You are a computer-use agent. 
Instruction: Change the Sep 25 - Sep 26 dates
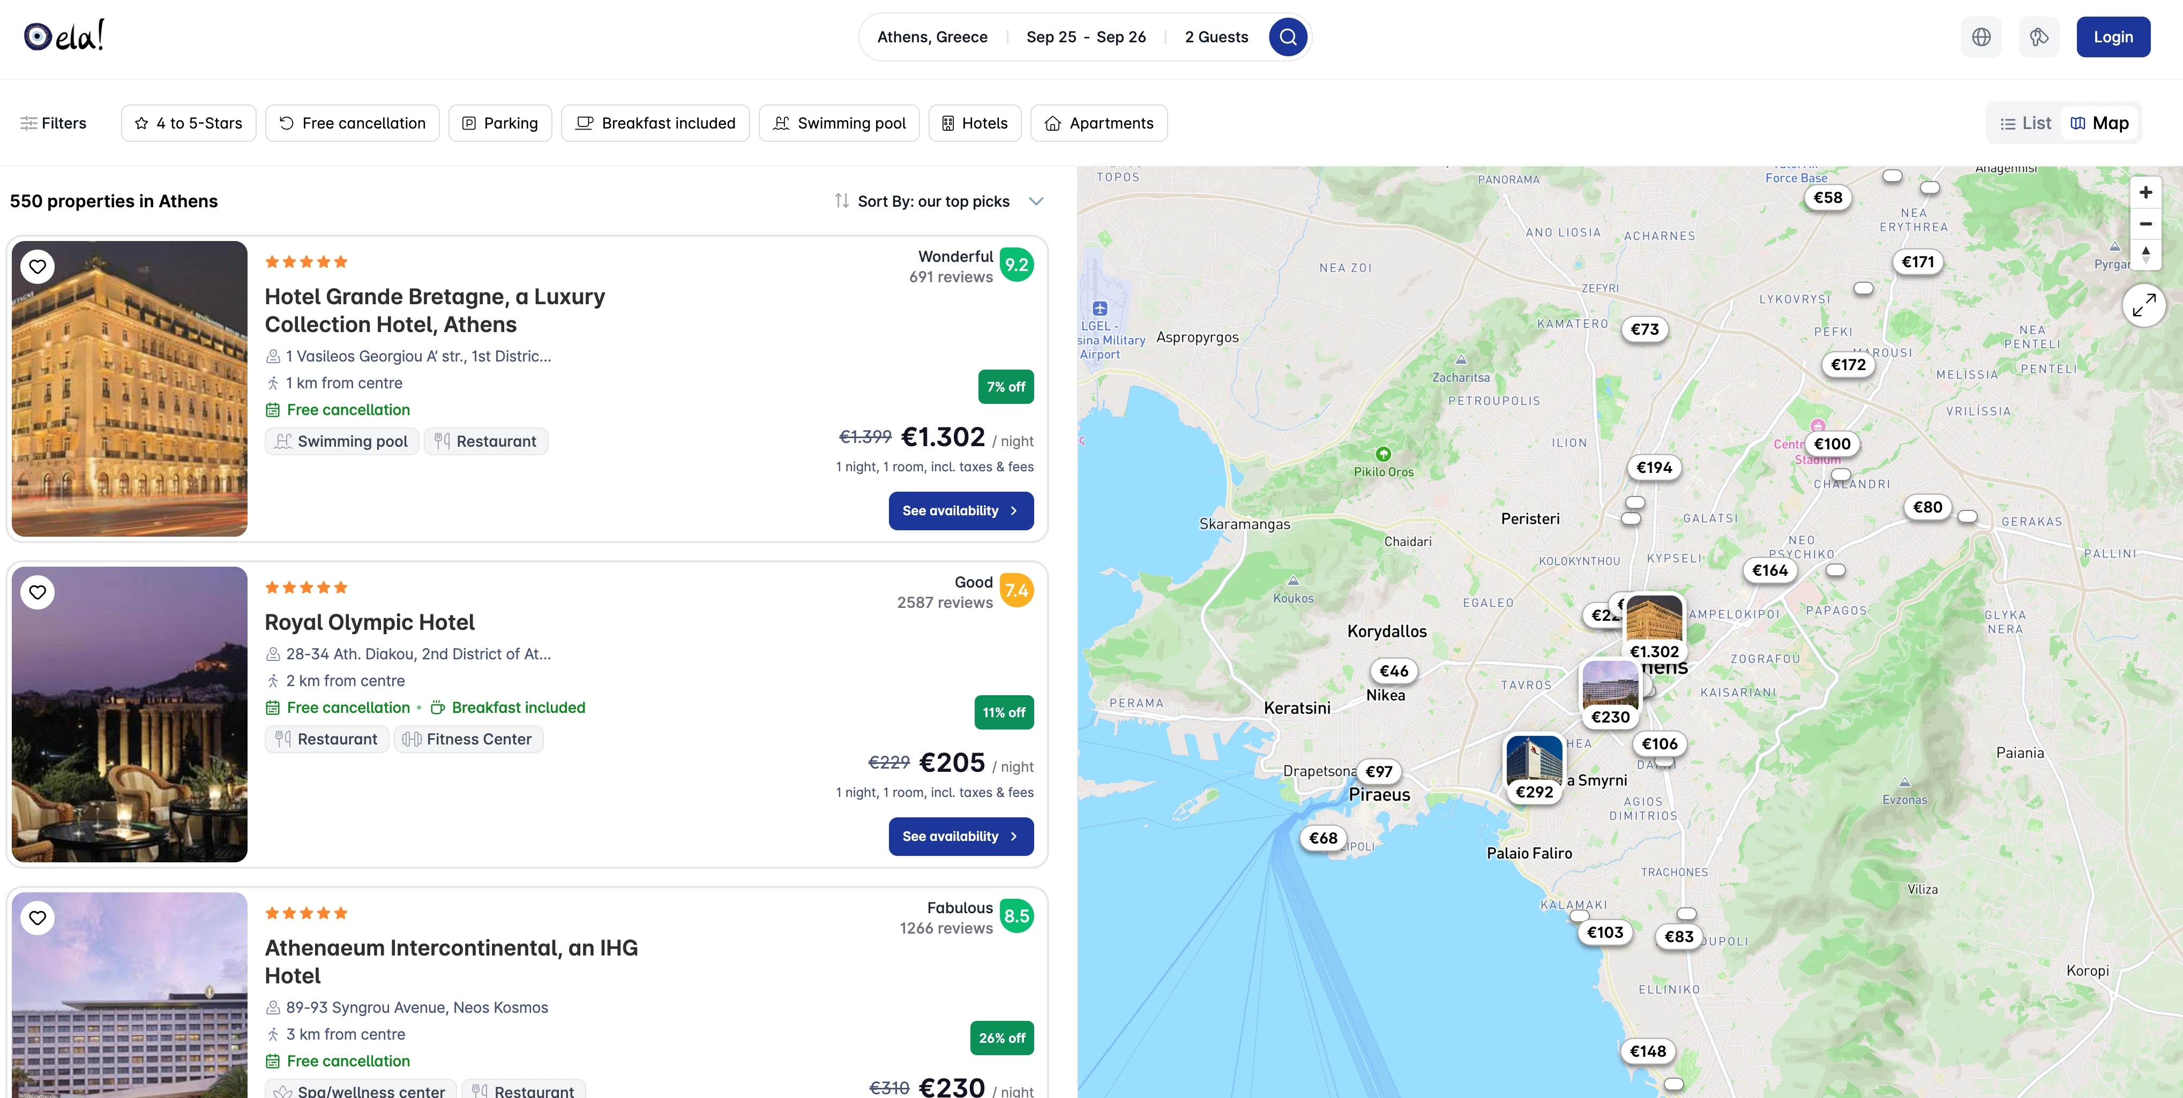[x=1086, y=37]
